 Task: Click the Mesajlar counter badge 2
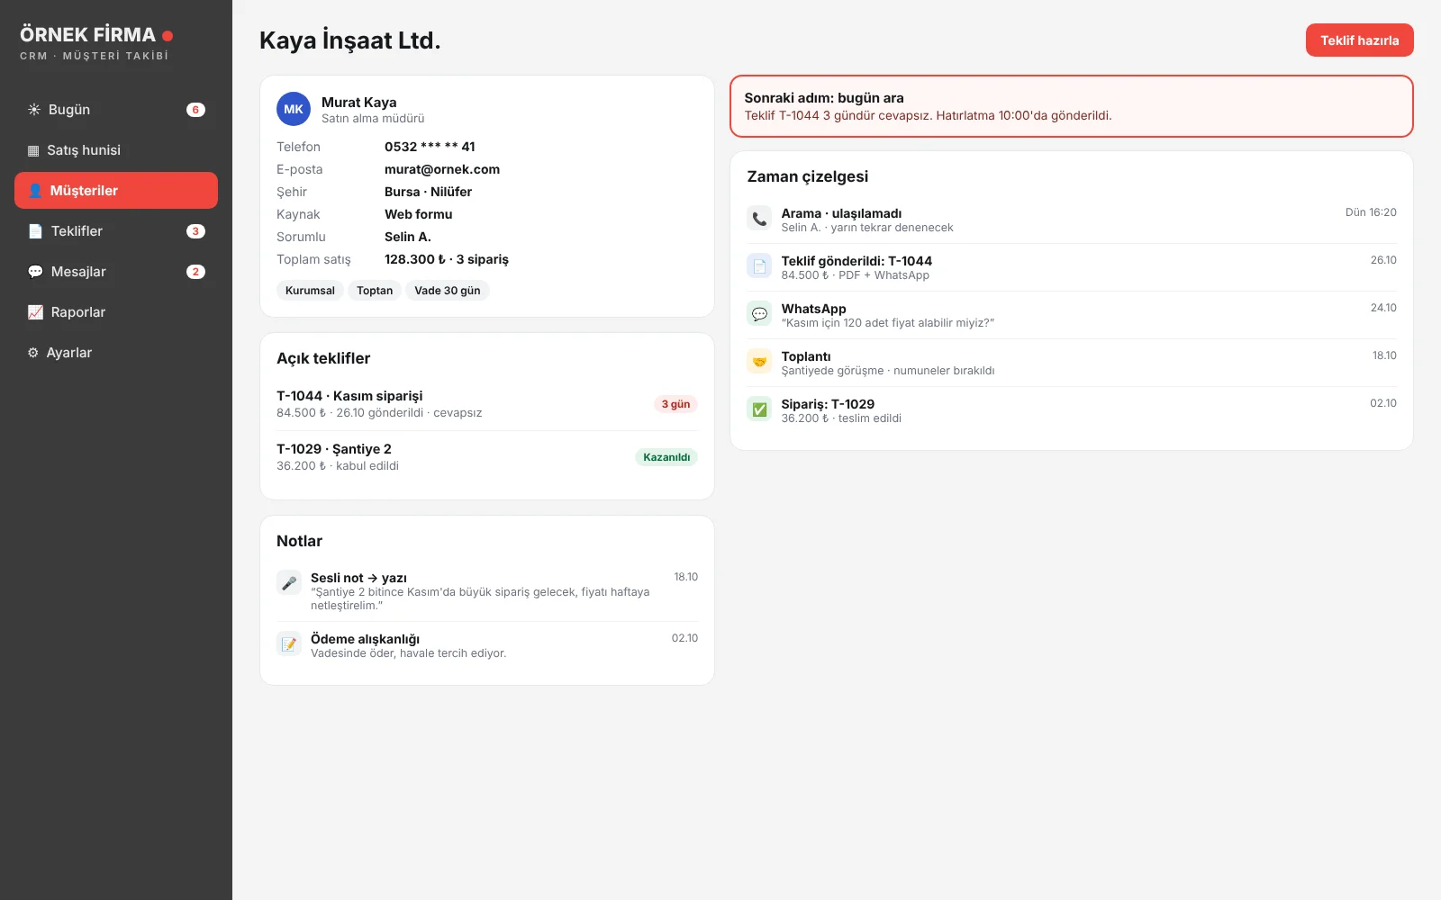tap(195, 272)
